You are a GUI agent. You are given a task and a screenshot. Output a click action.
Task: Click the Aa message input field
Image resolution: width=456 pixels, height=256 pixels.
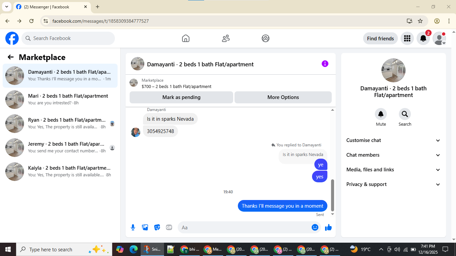pos(249,227)
